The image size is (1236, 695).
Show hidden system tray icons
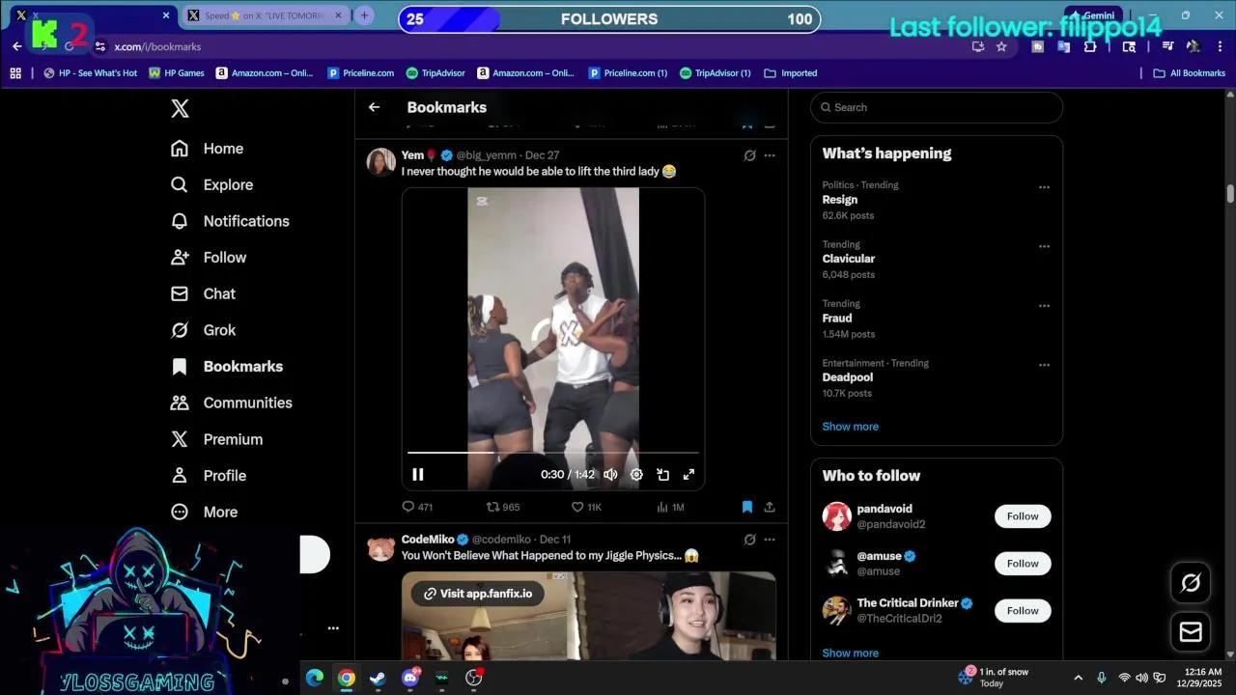click(x=1078, y=678)
